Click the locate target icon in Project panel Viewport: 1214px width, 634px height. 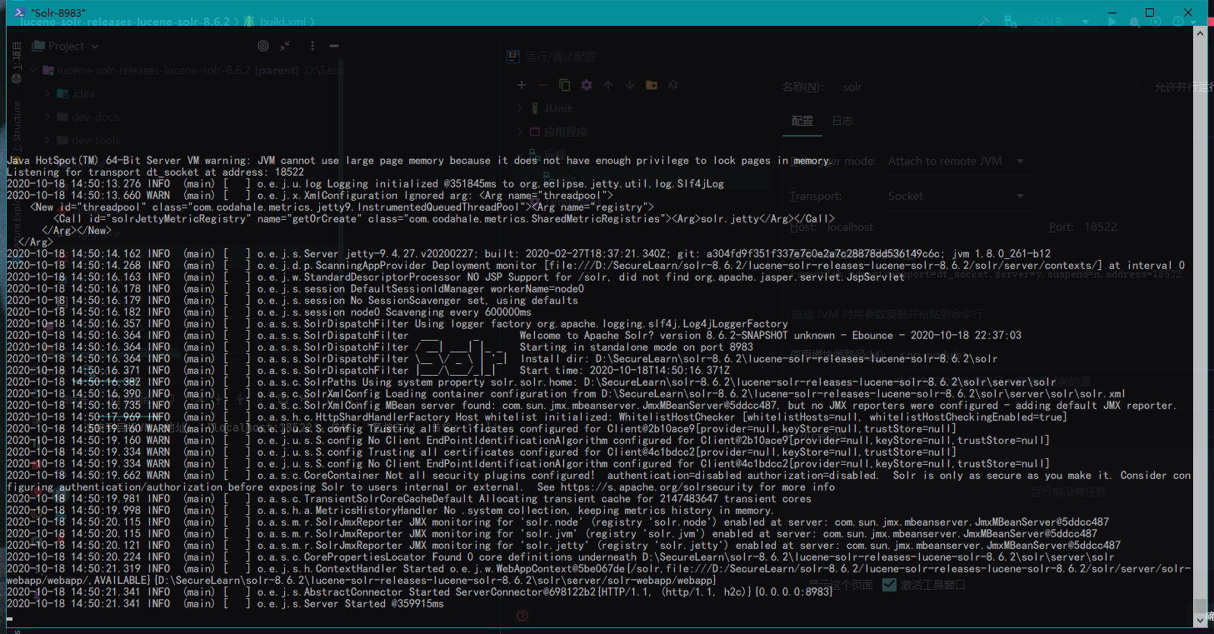(x=263, y=46)
